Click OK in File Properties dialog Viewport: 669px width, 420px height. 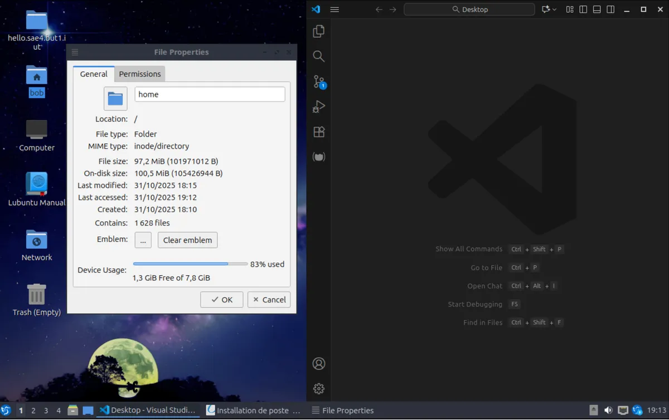[222, 300]
